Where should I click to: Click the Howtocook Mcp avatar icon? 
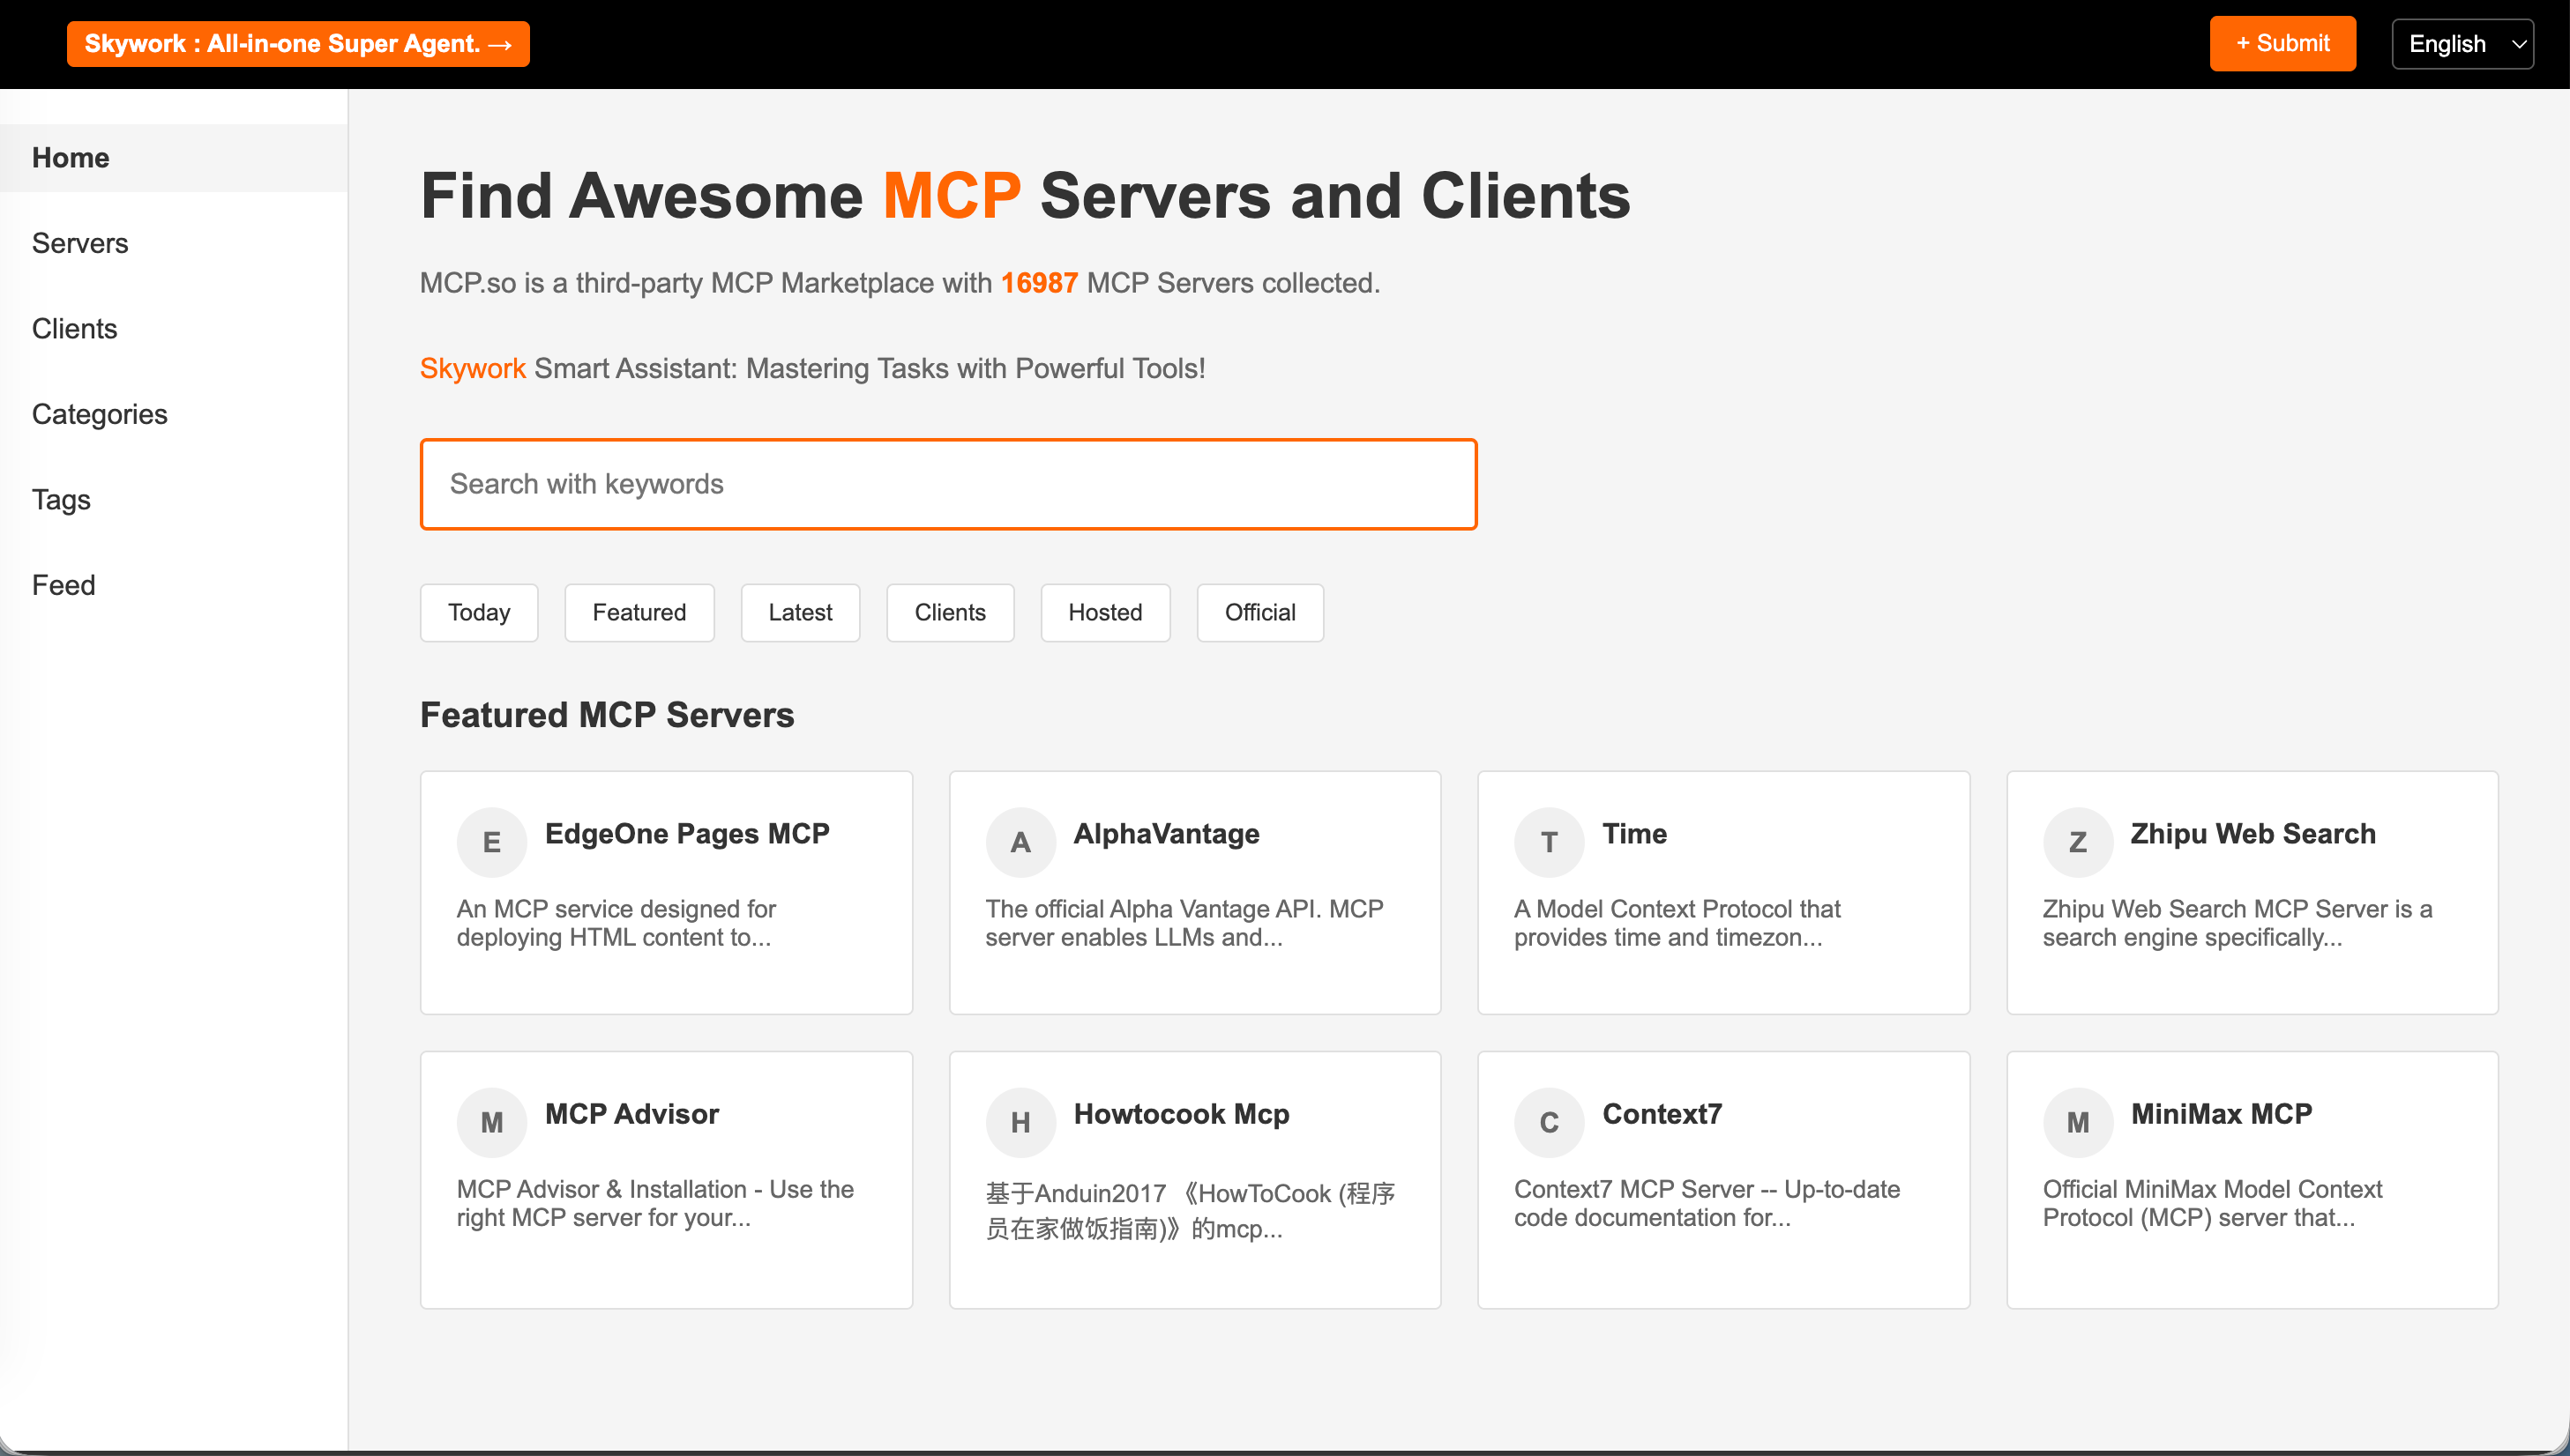1020,1122
